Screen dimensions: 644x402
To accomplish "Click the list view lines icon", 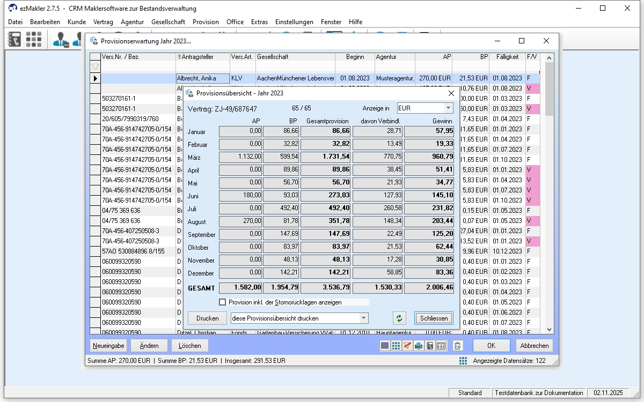I will click(x=385, y=346).
